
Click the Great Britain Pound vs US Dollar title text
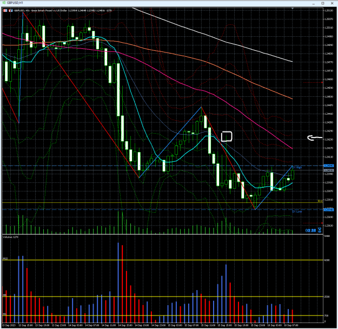(x=49, y=10)
